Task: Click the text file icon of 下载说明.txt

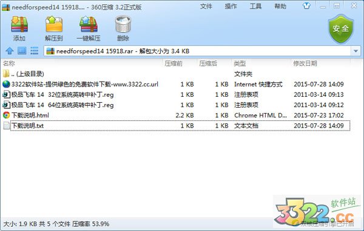Action: pyautogui.click(x=6, y=125)
